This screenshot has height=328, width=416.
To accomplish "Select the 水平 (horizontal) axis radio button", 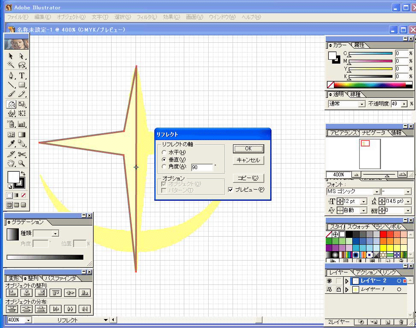I will (164, 152).
